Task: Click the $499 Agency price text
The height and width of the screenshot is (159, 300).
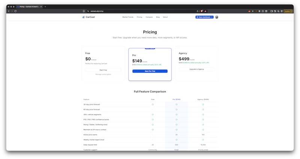Action: pos(184,59)
